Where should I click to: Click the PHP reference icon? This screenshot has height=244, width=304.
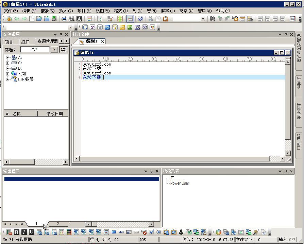point(137,27)
